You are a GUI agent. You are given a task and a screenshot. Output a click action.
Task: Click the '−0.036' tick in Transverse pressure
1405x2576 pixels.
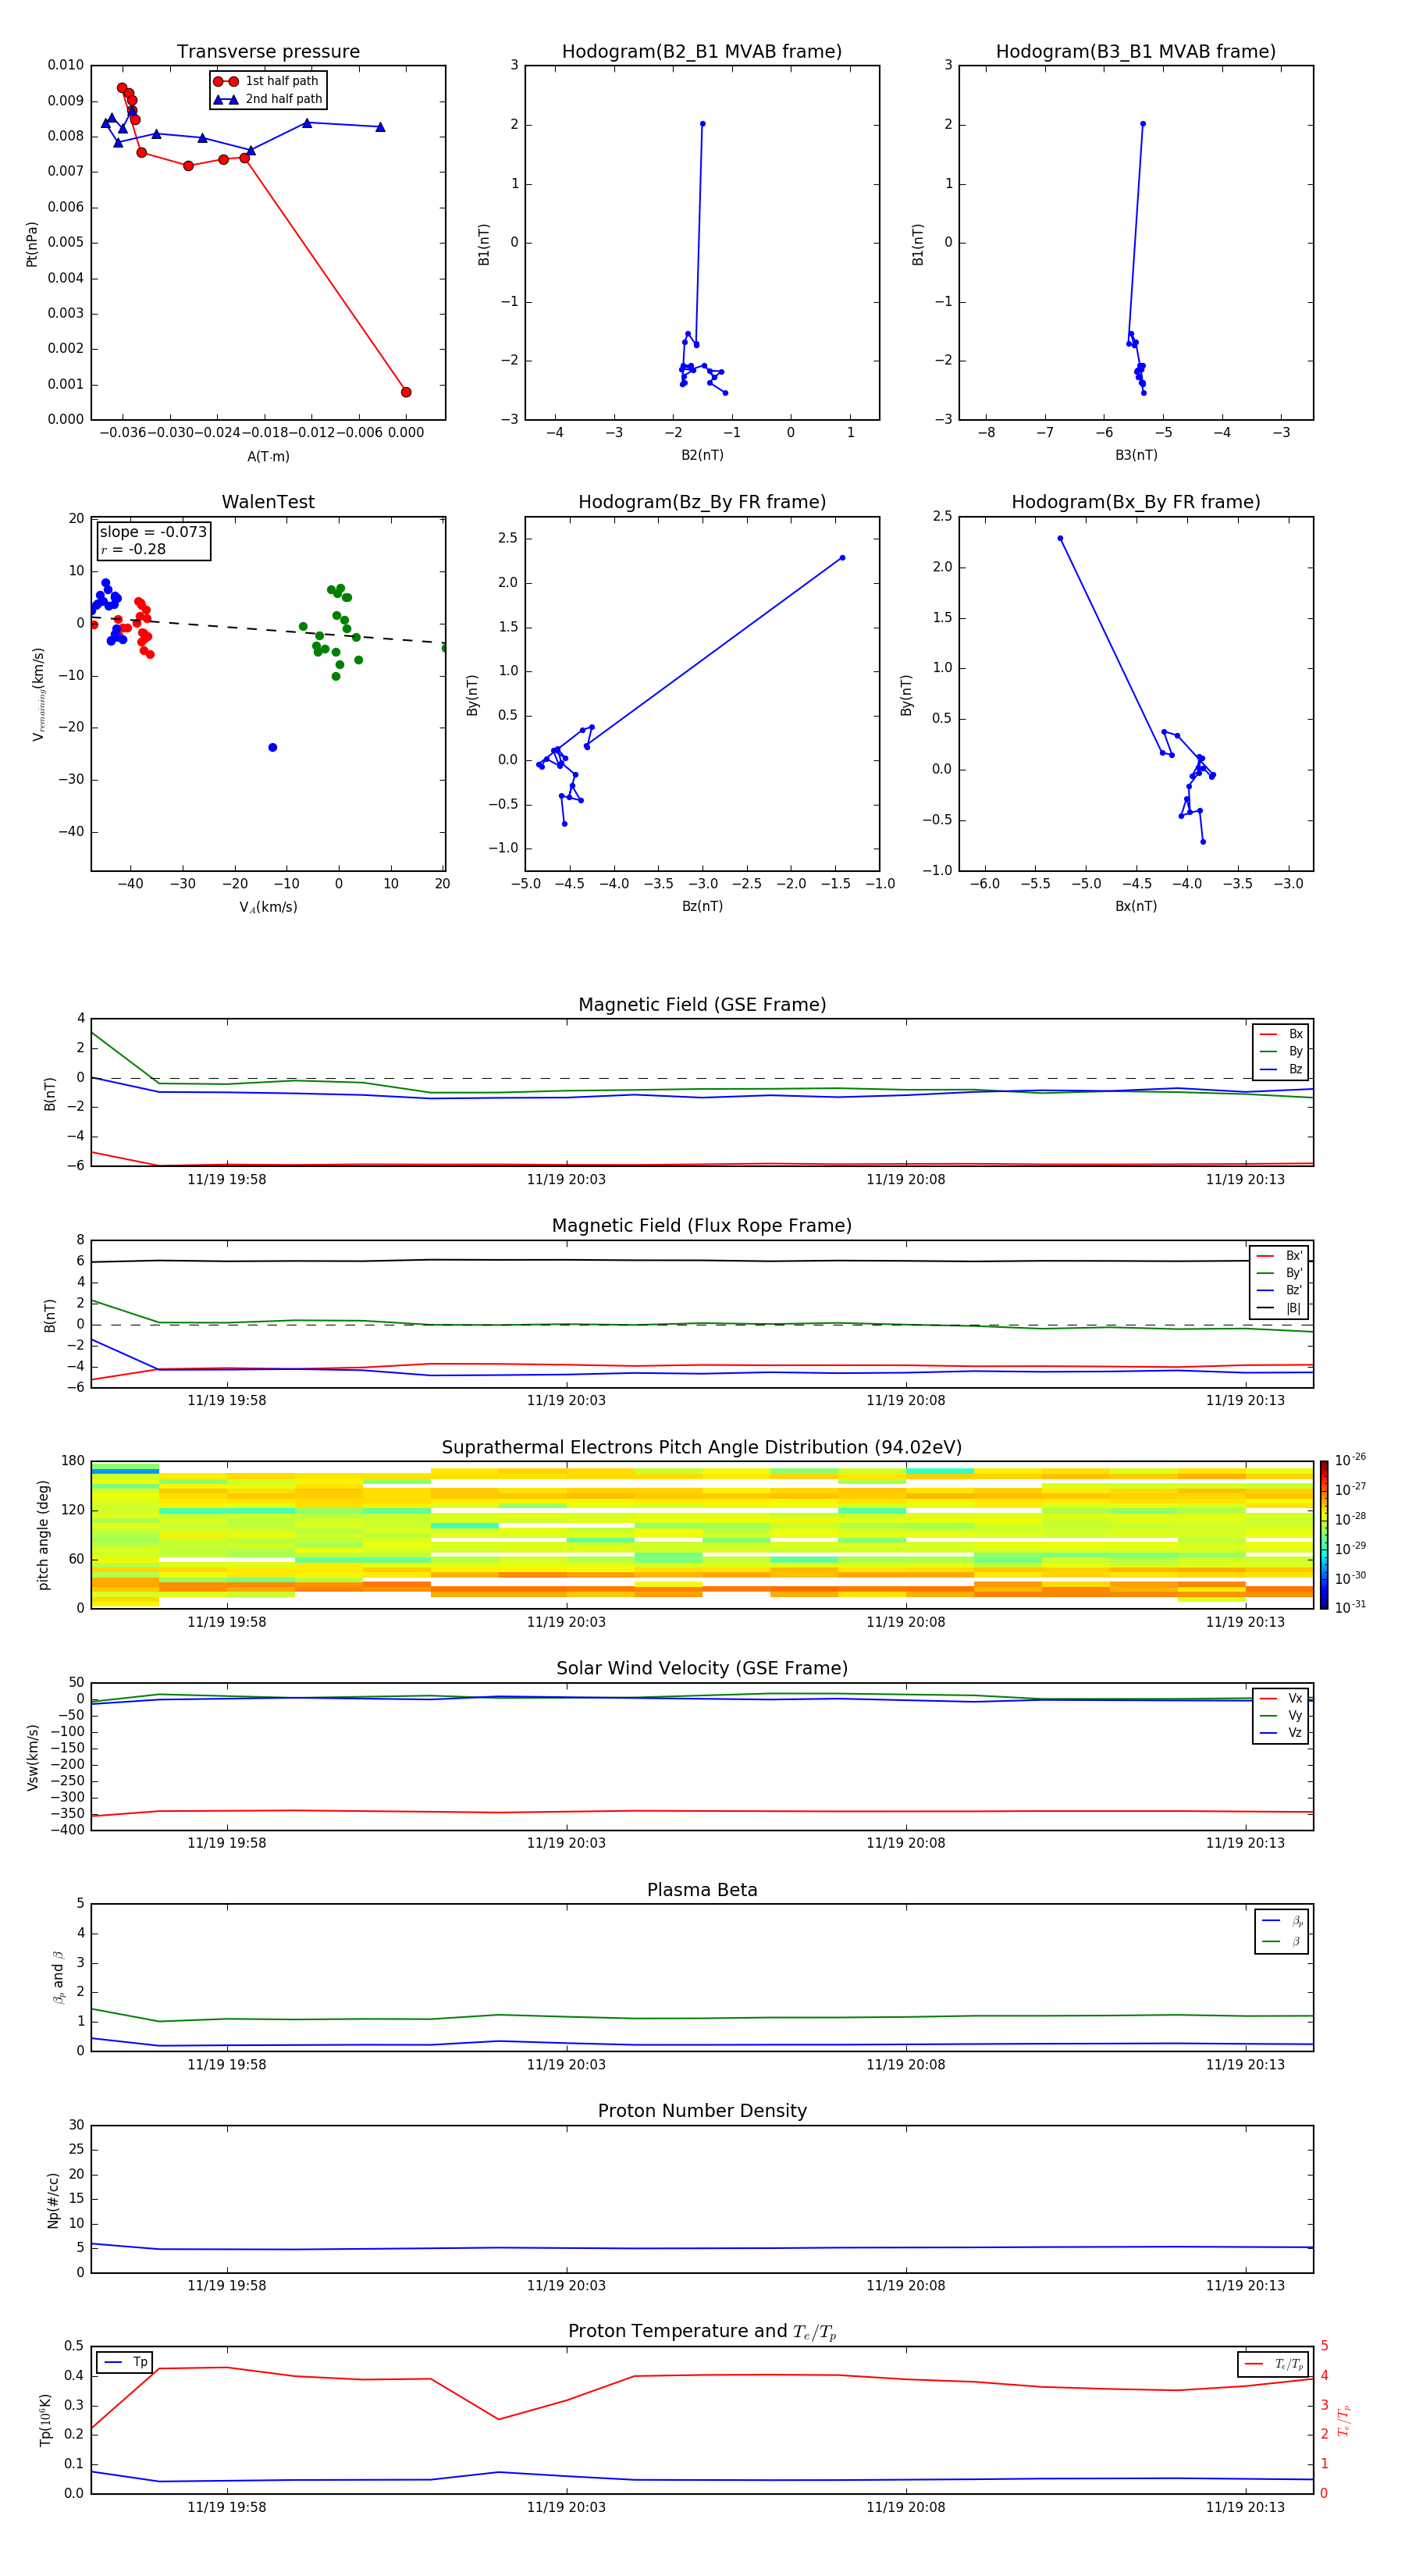(x=122, y=433)
